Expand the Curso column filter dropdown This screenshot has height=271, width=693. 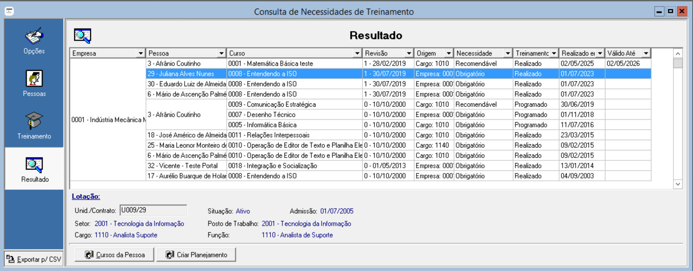pos(357,53)
